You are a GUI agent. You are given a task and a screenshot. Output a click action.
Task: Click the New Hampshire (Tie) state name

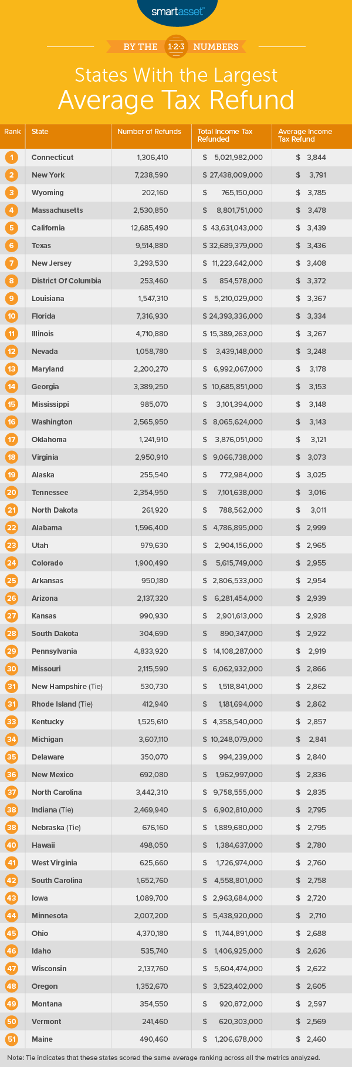[62, 687]
